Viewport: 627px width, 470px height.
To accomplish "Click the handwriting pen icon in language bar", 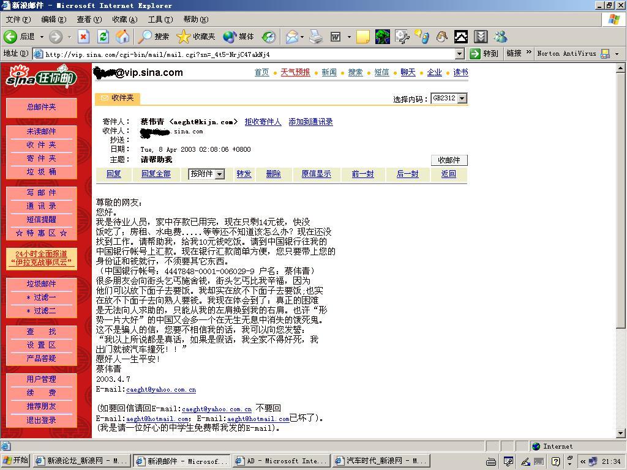I will [x=525, y=461].
